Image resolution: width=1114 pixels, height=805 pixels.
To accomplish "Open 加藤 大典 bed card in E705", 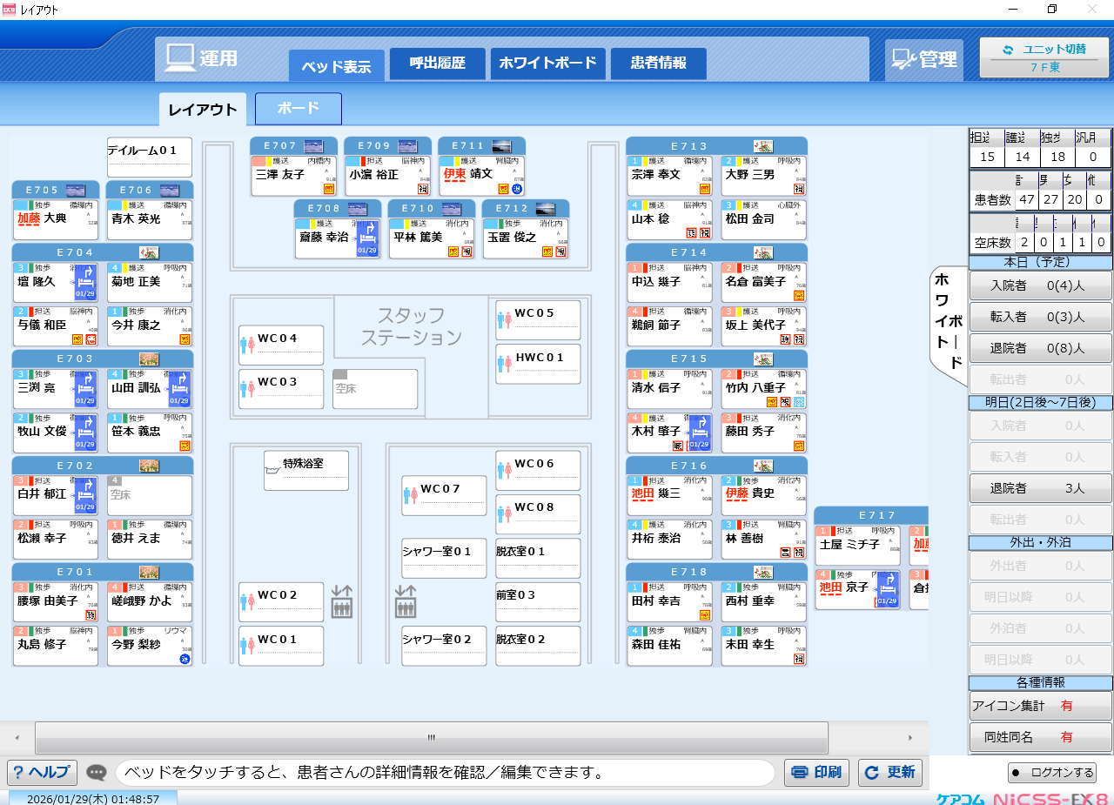I will pyautogui.click(x=56, y=220).
